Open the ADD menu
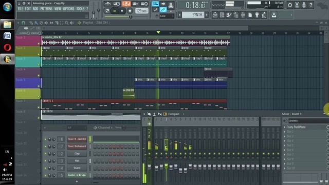The width and height of the screenshot is (329, 185). coord(35,9)
